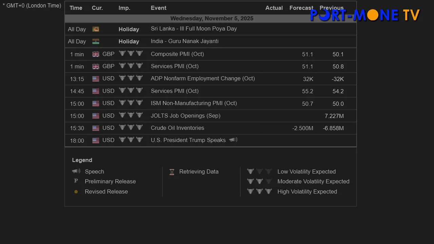Click the Actual column header
The image size is (434, 244).
(x=274, y=8)
